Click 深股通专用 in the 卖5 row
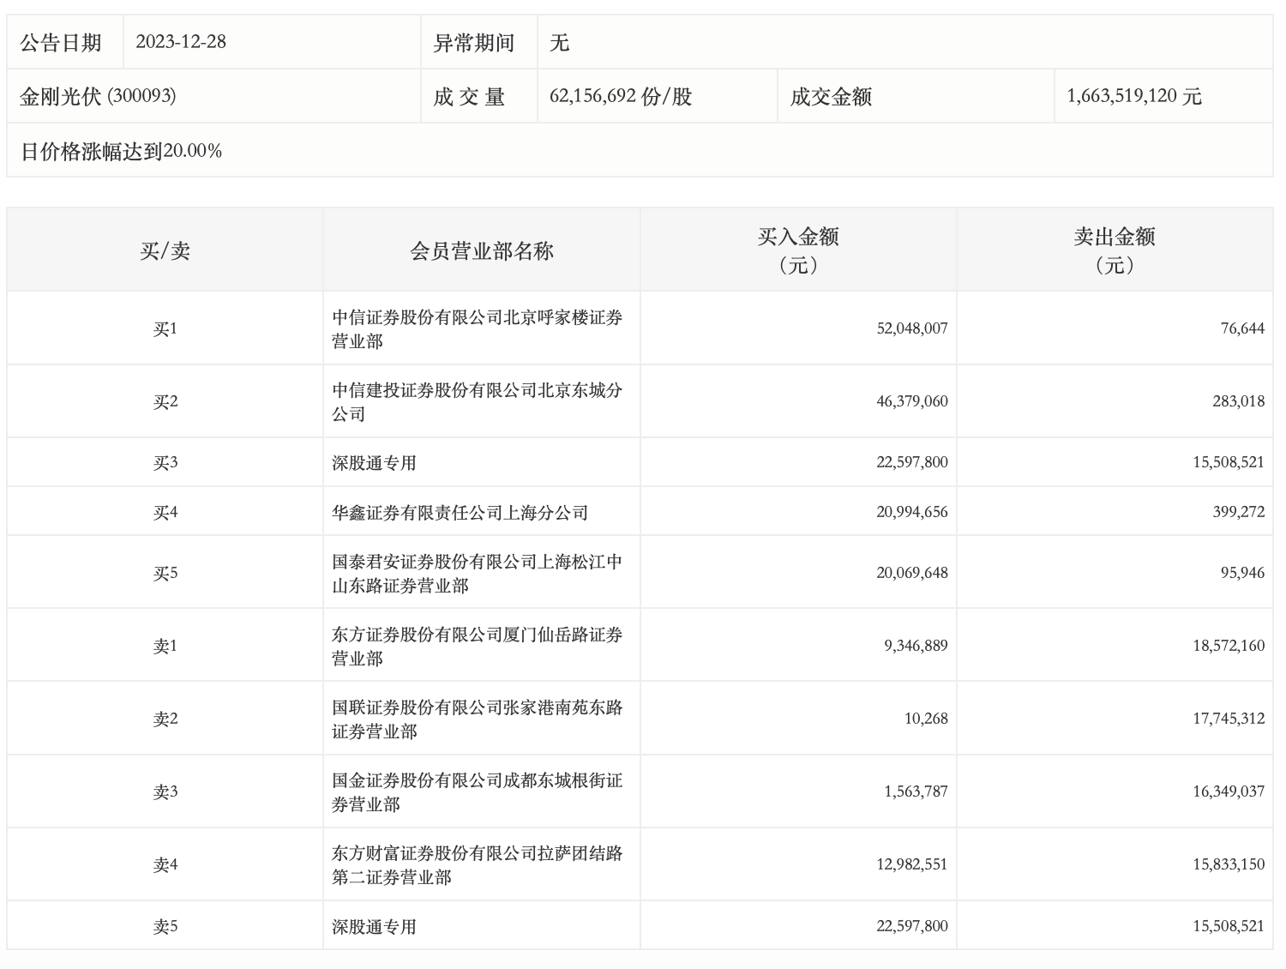Image resolution: width=1286 pixels, height=969 pixels. pyautogui.click(x=374, y=926)
